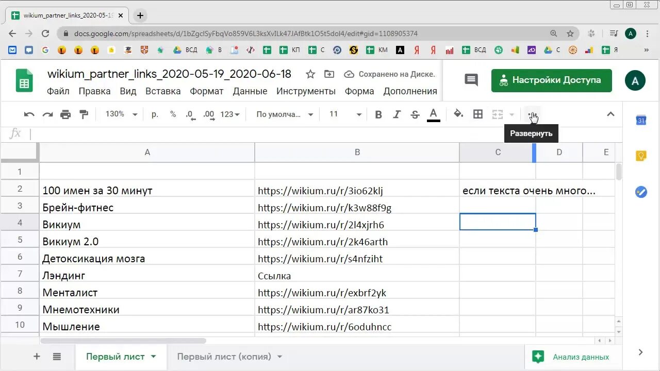Open the Данные menu
The width and height of the screenshot is (660, 371).
[250, 91]
